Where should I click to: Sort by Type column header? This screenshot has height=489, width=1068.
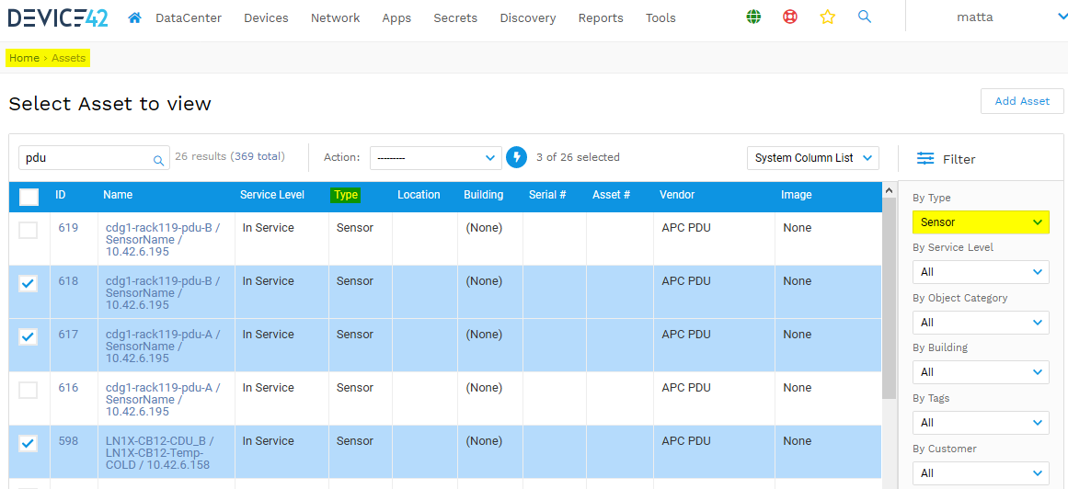[x=346, y=195]
